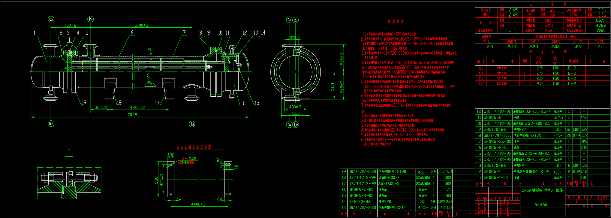The width and height of the screenshot is (611, 218).
Task: Select the 2-ø20 hole annotation
Action: click(x=189, y=158)
